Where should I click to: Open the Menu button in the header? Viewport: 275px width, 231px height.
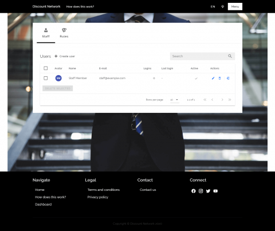(235, 6)
